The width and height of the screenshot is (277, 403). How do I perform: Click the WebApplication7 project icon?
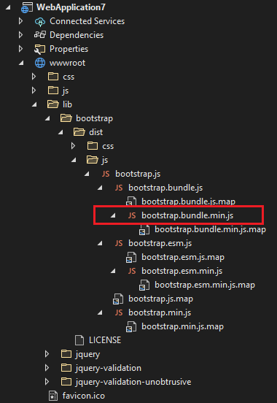coord(27,7)
